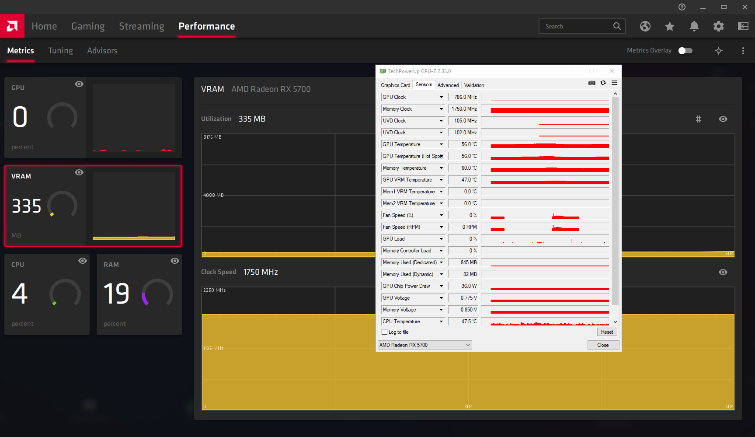Toggle the Utilization graph eye icon
This screenshot has width=755, height=437.
[723, 119]
